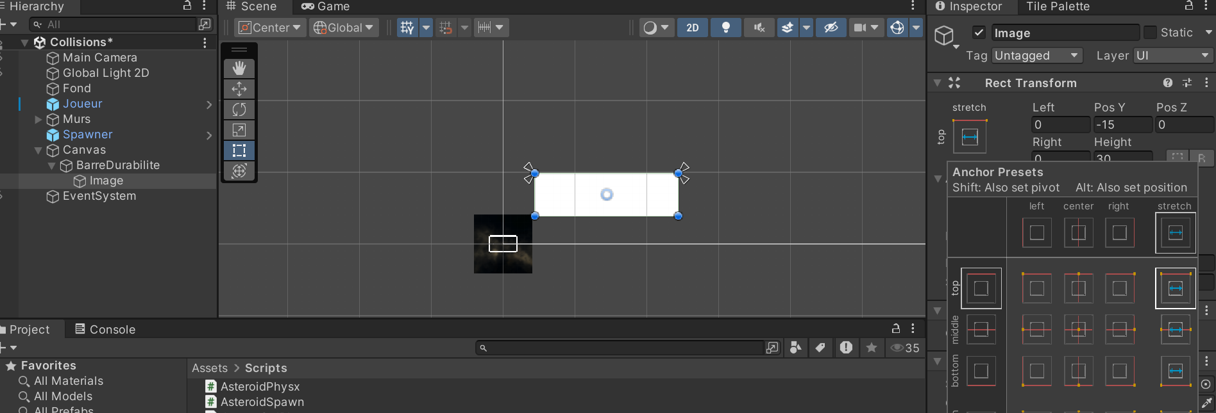Viewport: 1216px width, 413px height.
Task: Select middle center anchor preset
Action: coord(1079,330)
